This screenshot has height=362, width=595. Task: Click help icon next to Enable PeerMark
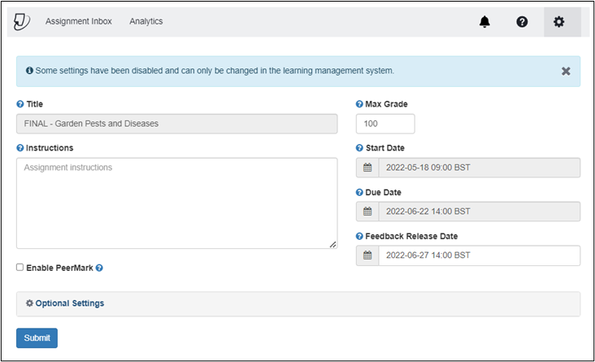point(99,268)
